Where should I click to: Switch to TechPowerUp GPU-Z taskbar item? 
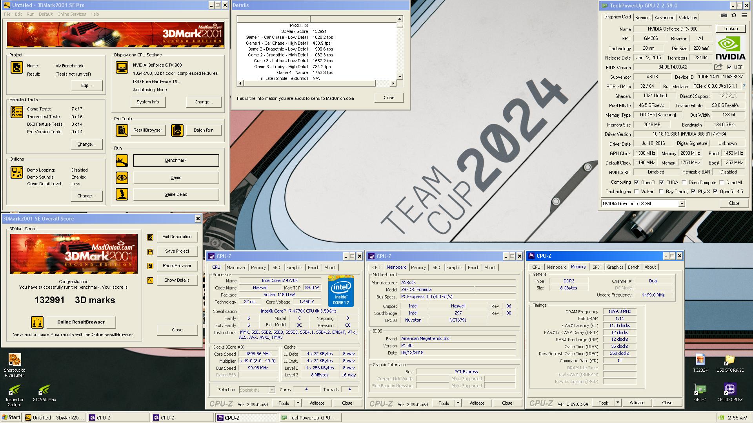[x=310, y=418]
